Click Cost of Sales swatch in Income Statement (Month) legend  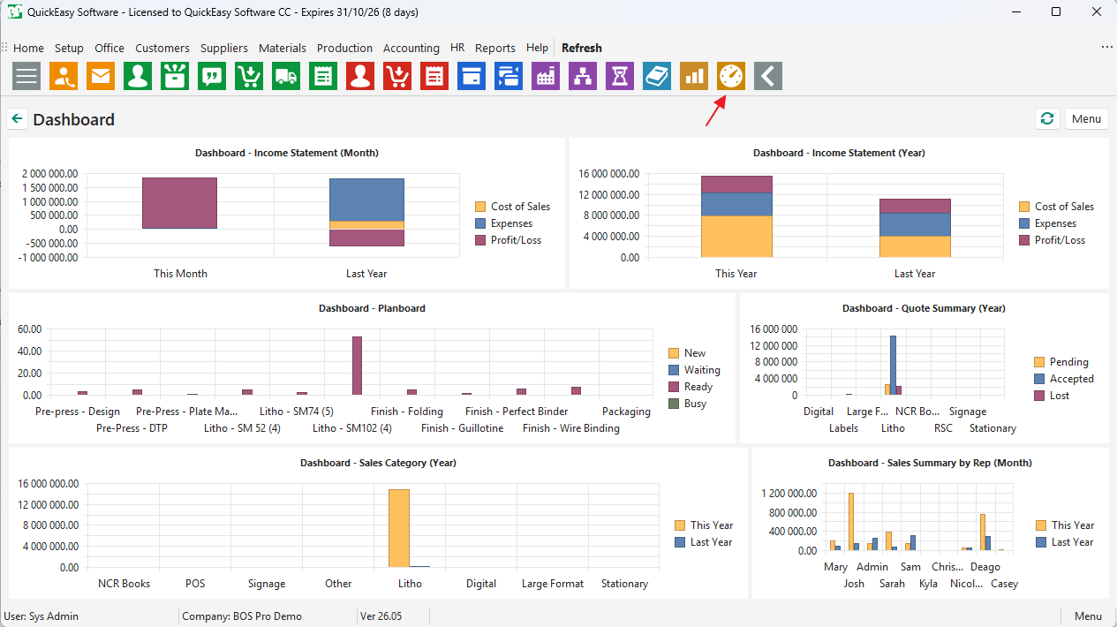479,207
